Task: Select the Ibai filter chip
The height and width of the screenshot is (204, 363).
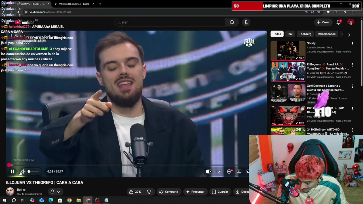Action: point(290,34)
